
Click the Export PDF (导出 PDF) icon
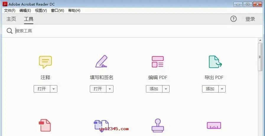[215, 62]
